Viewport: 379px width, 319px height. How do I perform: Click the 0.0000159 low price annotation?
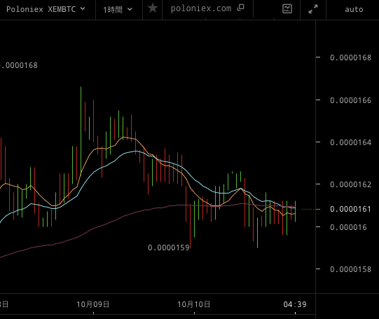[169, 247]
